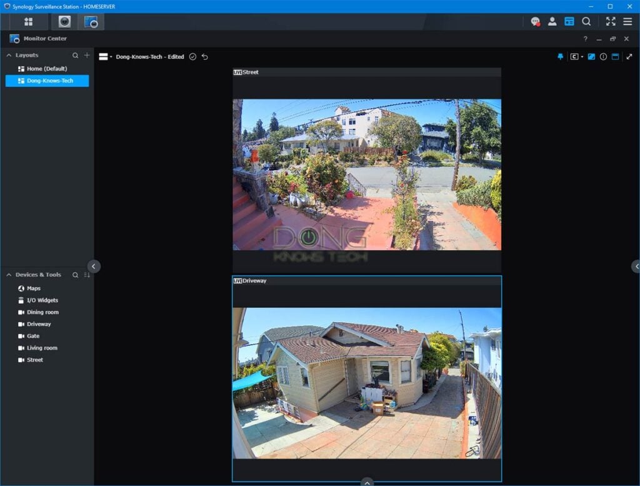Click the Street live video feed
This screenshot has width=640, height=486.
(367, 175)
